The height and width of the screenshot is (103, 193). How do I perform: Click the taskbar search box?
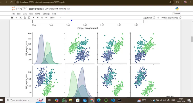tap(26, 100)
